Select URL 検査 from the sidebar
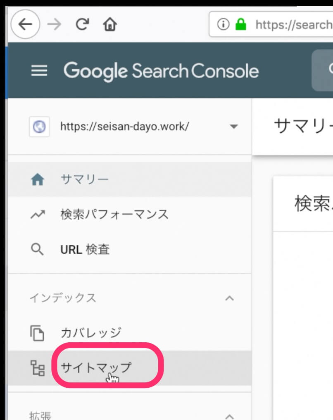 (x=85, y=250)
